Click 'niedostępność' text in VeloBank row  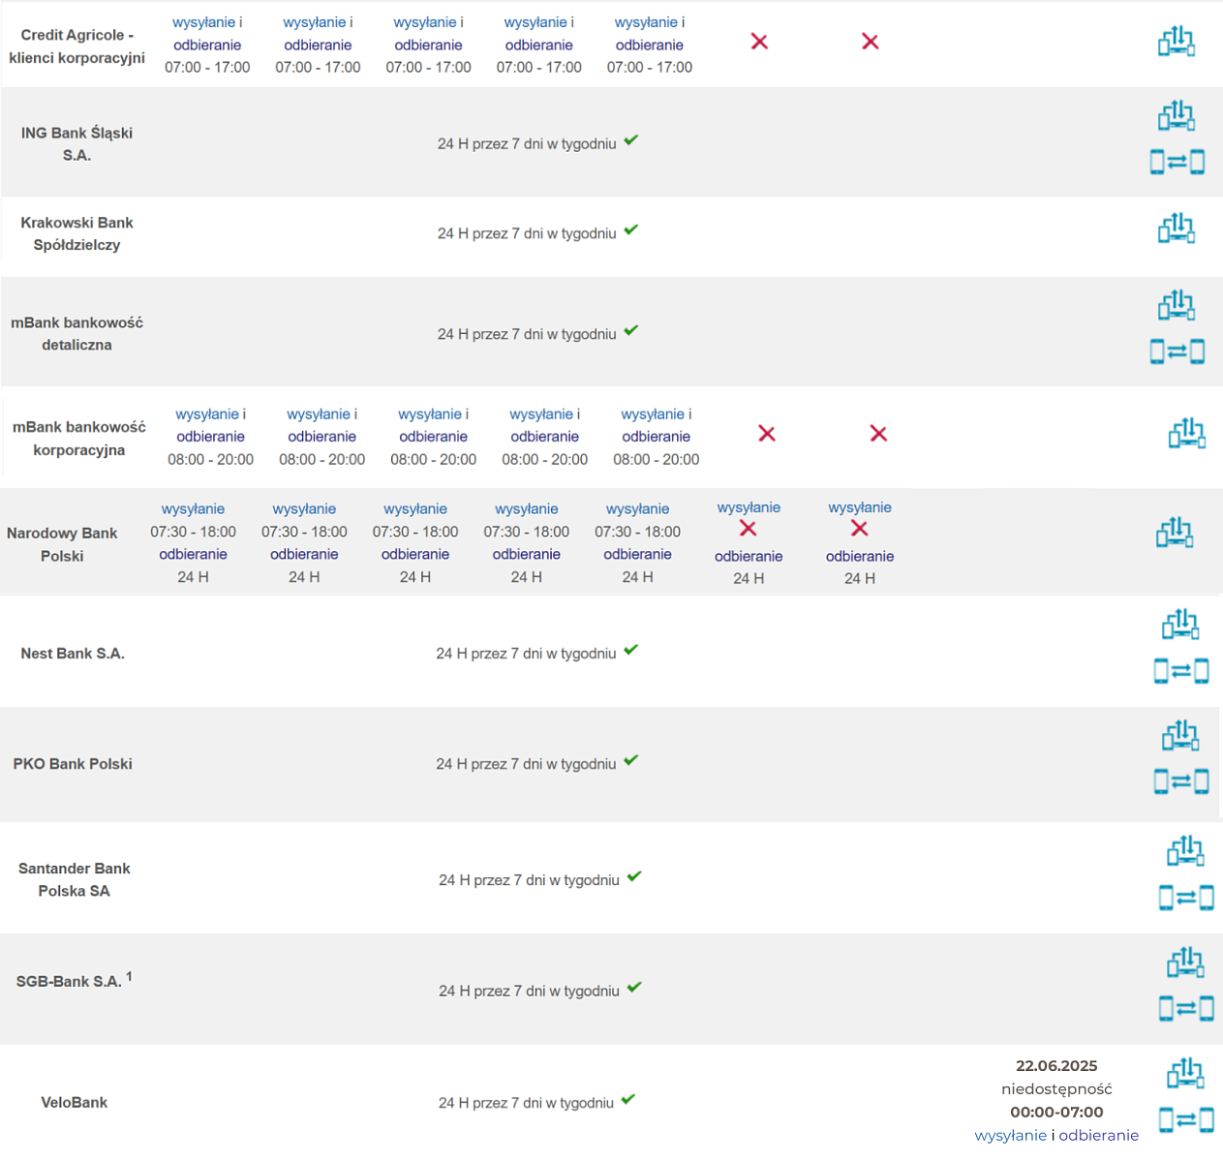(1056, 1088)
